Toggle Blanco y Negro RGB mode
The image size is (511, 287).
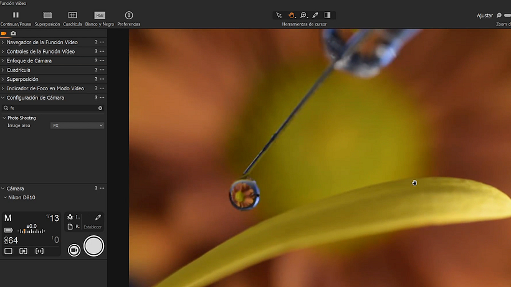click(100, 15)
